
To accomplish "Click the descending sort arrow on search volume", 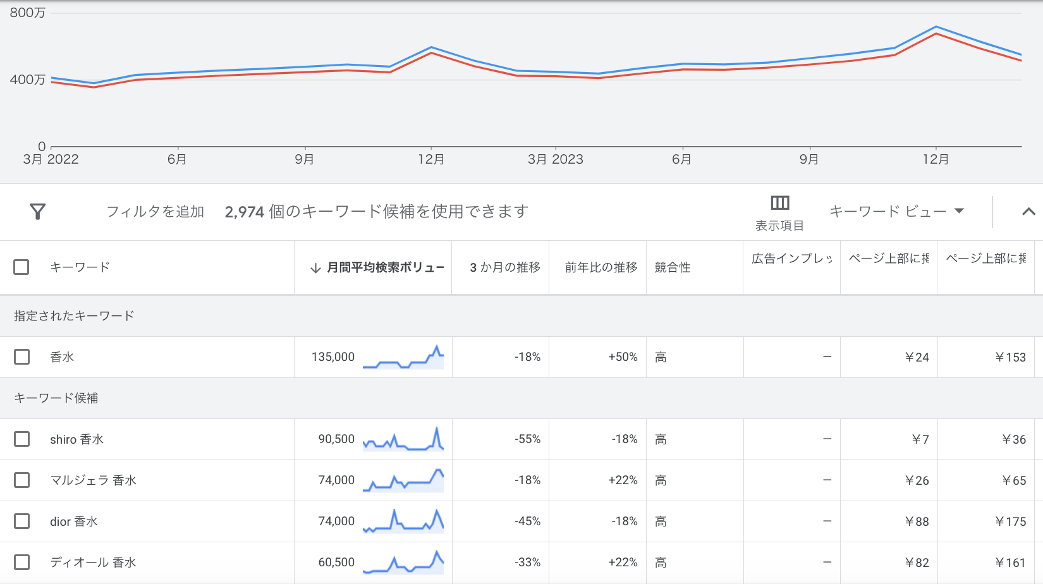I will (314, 267).
